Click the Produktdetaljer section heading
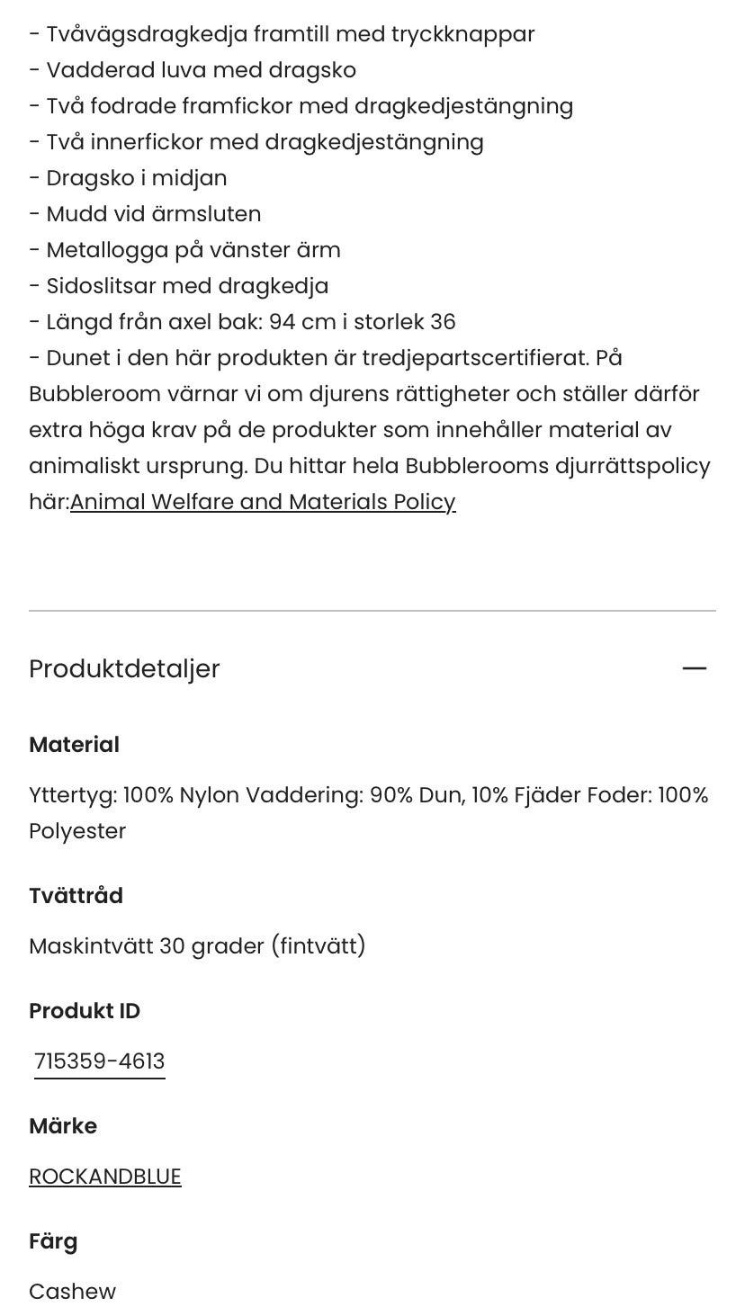Screen dimensions: 745x1316 [124, 668]
